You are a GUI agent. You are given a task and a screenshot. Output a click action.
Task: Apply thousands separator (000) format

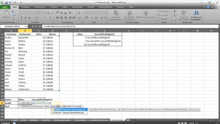(x=96, y=18)
